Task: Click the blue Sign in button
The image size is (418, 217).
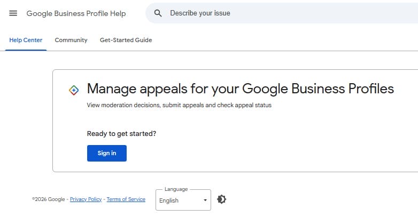Action: (106, 153)
